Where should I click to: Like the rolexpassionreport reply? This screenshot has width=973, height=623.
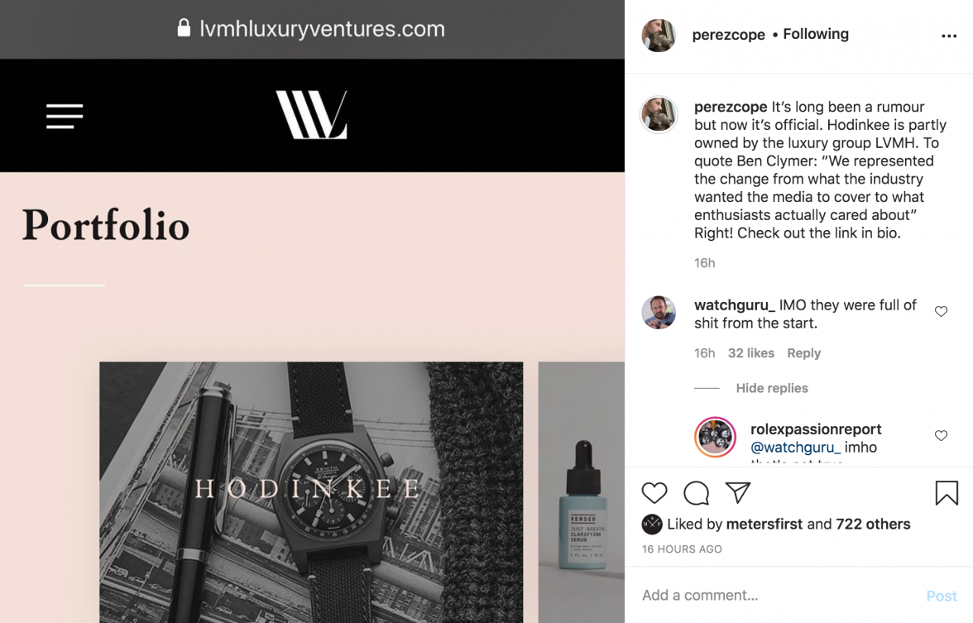(x=942, y=435)
